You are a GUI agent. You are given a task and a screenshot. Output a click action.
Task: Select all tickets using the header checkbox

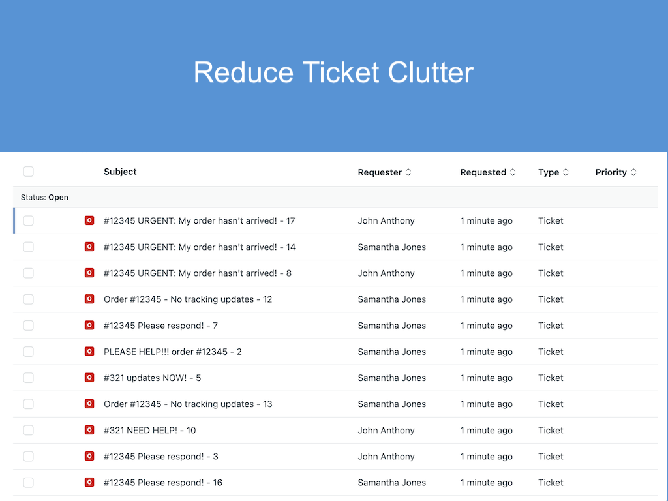(28, 171)
